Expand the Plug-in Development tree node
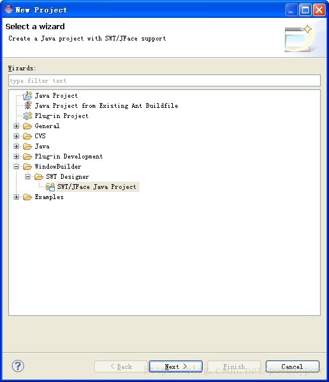 16,156
